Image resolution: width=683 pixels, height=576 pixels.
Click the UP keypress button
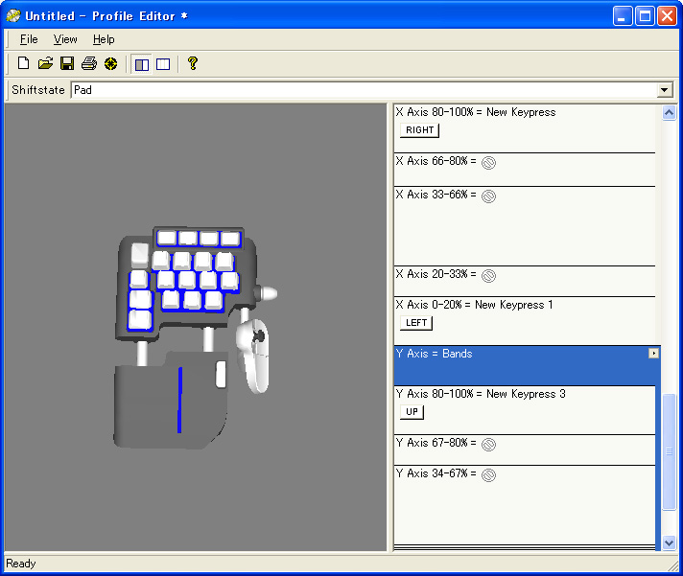412,411
